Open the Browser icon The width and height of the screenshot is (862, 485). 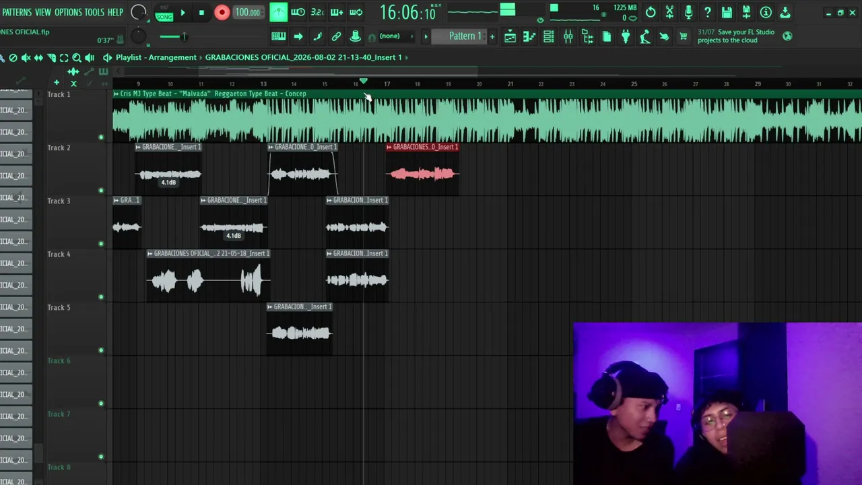point(588,36)
